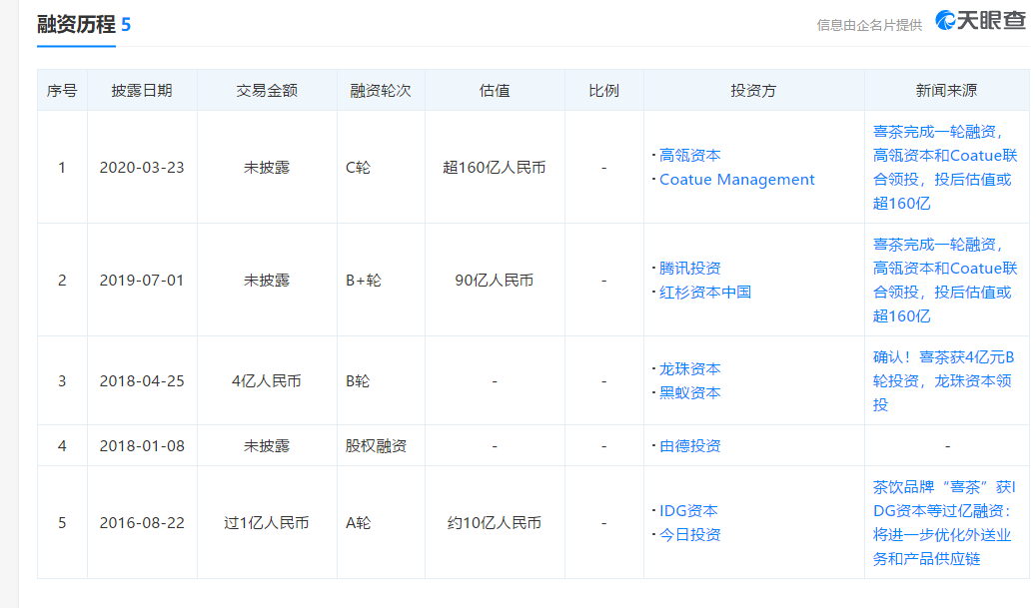Open the 确认！喜茶获4亿元B轮投资 news link
Viewport: 1036px width, 608px height.
[943, 381]
